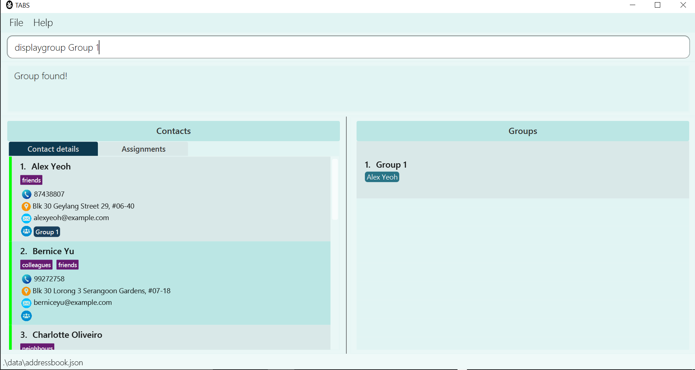Select the colleagues tag on Bernice Yu

pyautogui.click(x=36, y=265)
